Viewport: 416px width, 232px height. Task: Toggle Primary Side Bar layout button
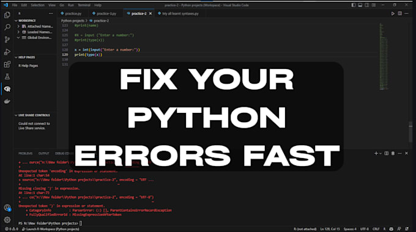coord(354,5)
